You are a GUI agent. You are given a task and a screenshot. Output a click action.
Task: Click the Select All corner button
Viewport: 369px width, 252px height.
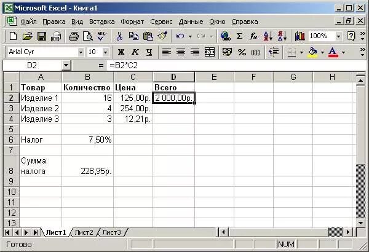(11, 77)
